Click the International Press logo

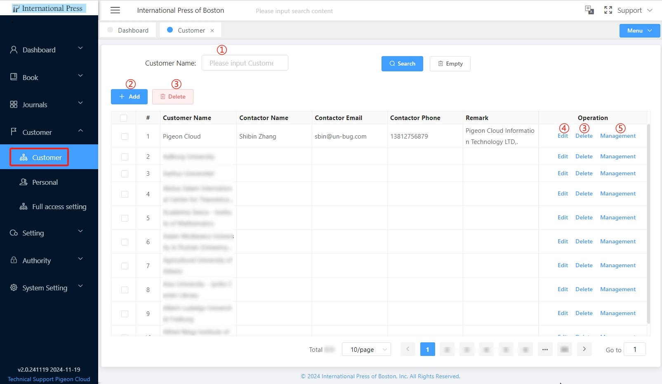coord(49,8)
